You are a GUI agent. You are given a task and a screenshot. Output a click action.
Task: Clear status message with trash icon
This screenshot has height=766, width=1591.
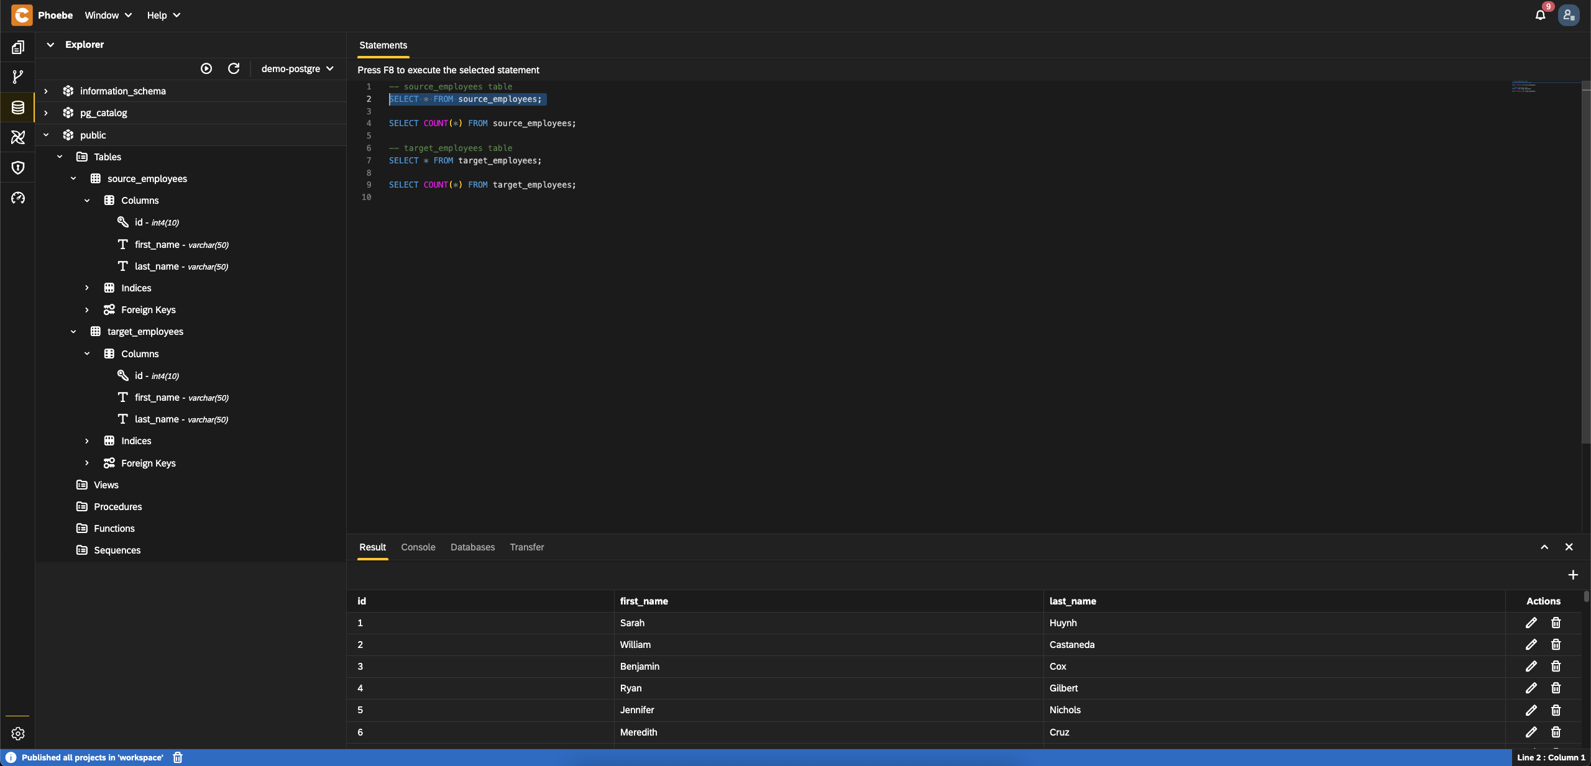[x=178, y=757]
